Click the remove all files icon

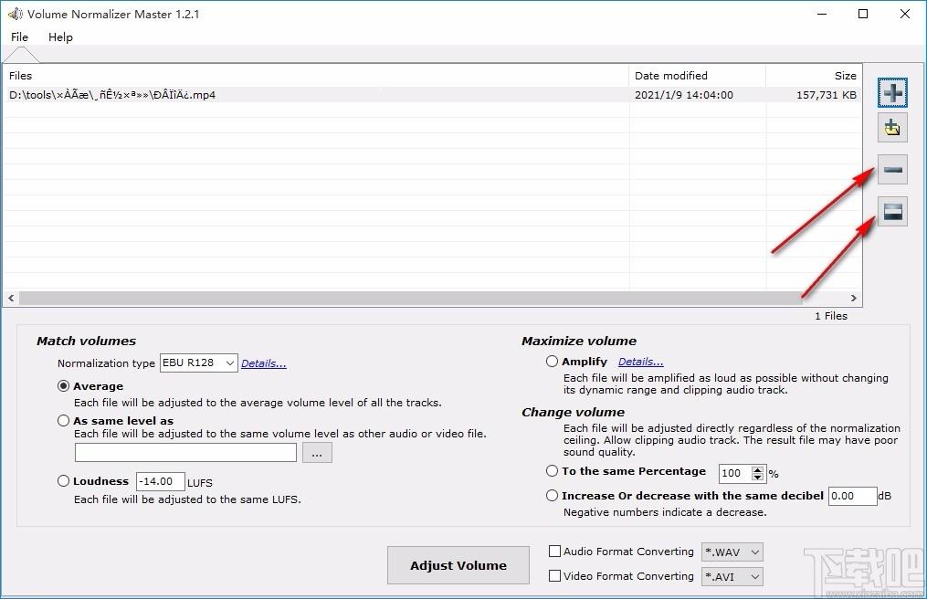[892, 211]
